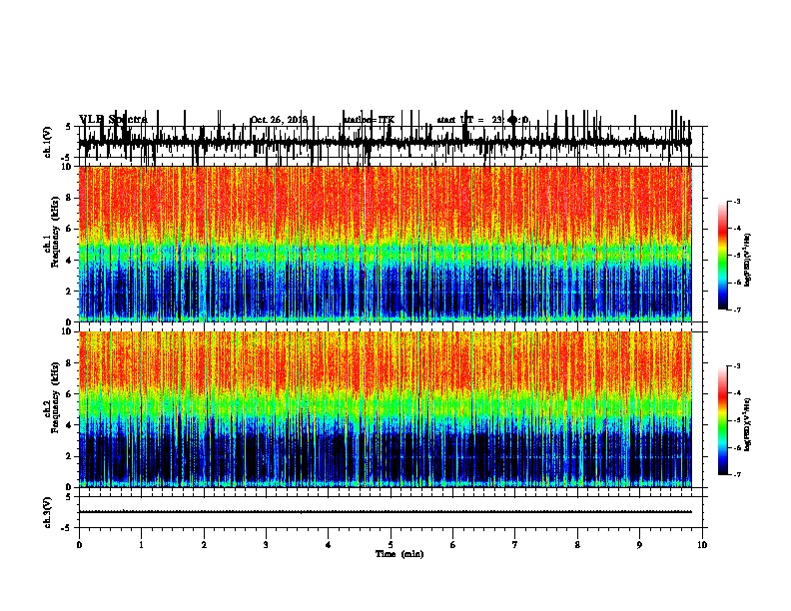This screenshot has height=611, width=791.
Task: Click the ch.1 spectrogram image panel
Action: coord(385,244)
